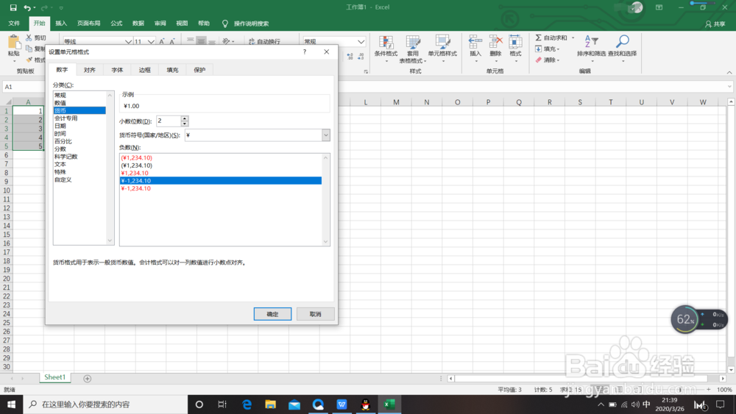The image size is (736, 414).
Task: Click column header M
Action: coord(396,101)
